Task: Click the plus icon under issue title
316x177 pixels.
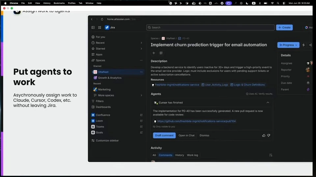Action: [x=154, y=53]
